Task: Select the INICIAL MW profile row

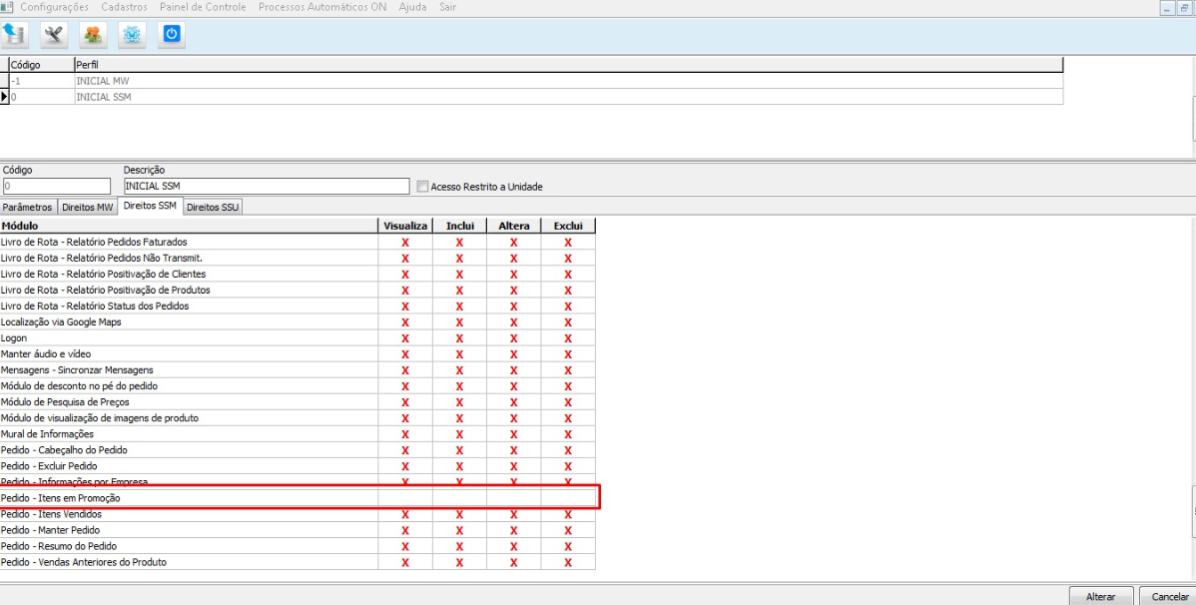Action: 535,80
